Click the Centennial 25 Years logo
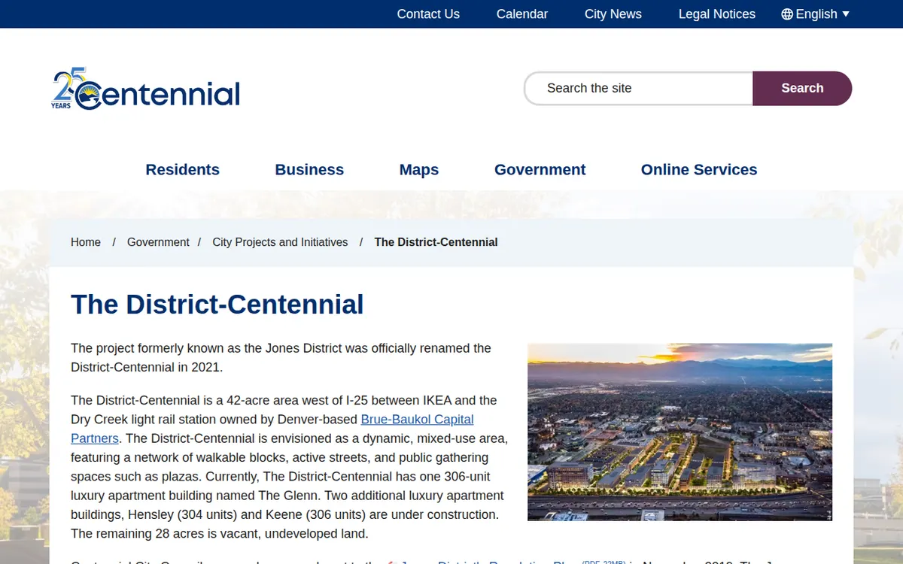The width and height of the screenshot is (903, 564). tap(145, 89)
